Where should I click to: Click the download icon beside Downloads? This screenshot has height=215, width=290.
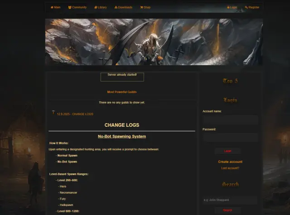pos(116,7)
